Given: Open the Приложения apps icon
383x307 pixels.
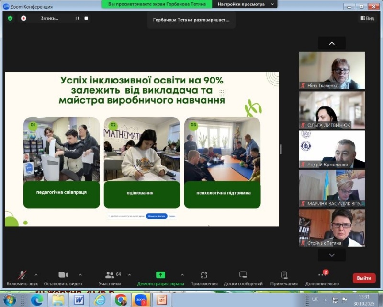Looking at the screenshot, I should (x=203, y=275).
